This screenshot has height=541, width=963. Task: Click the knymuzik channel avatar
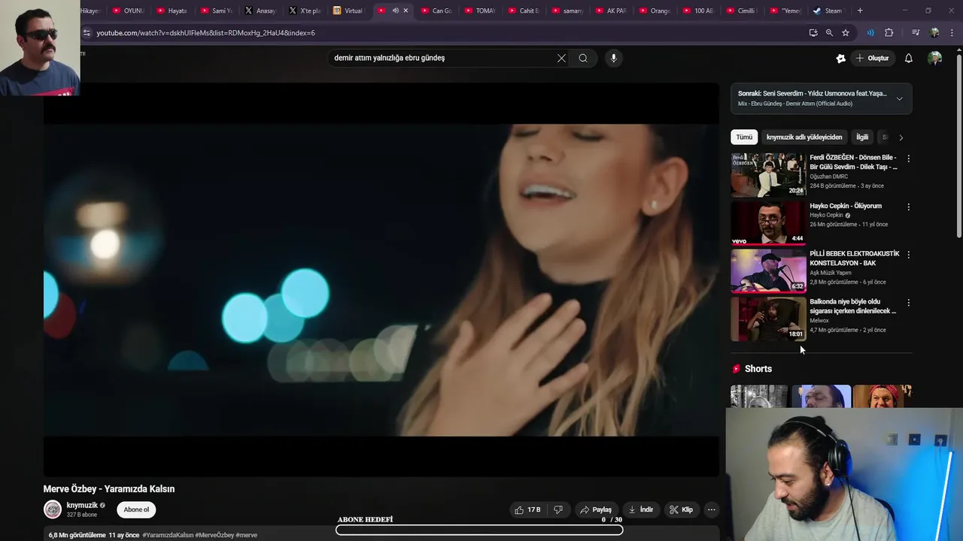53,509
